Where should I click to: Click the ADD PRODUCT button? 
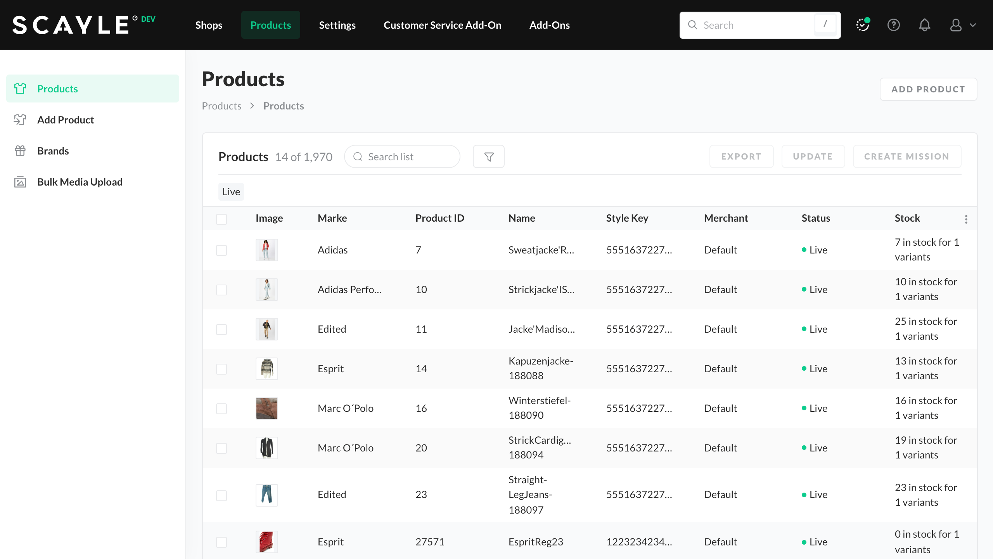pos(928,89)
